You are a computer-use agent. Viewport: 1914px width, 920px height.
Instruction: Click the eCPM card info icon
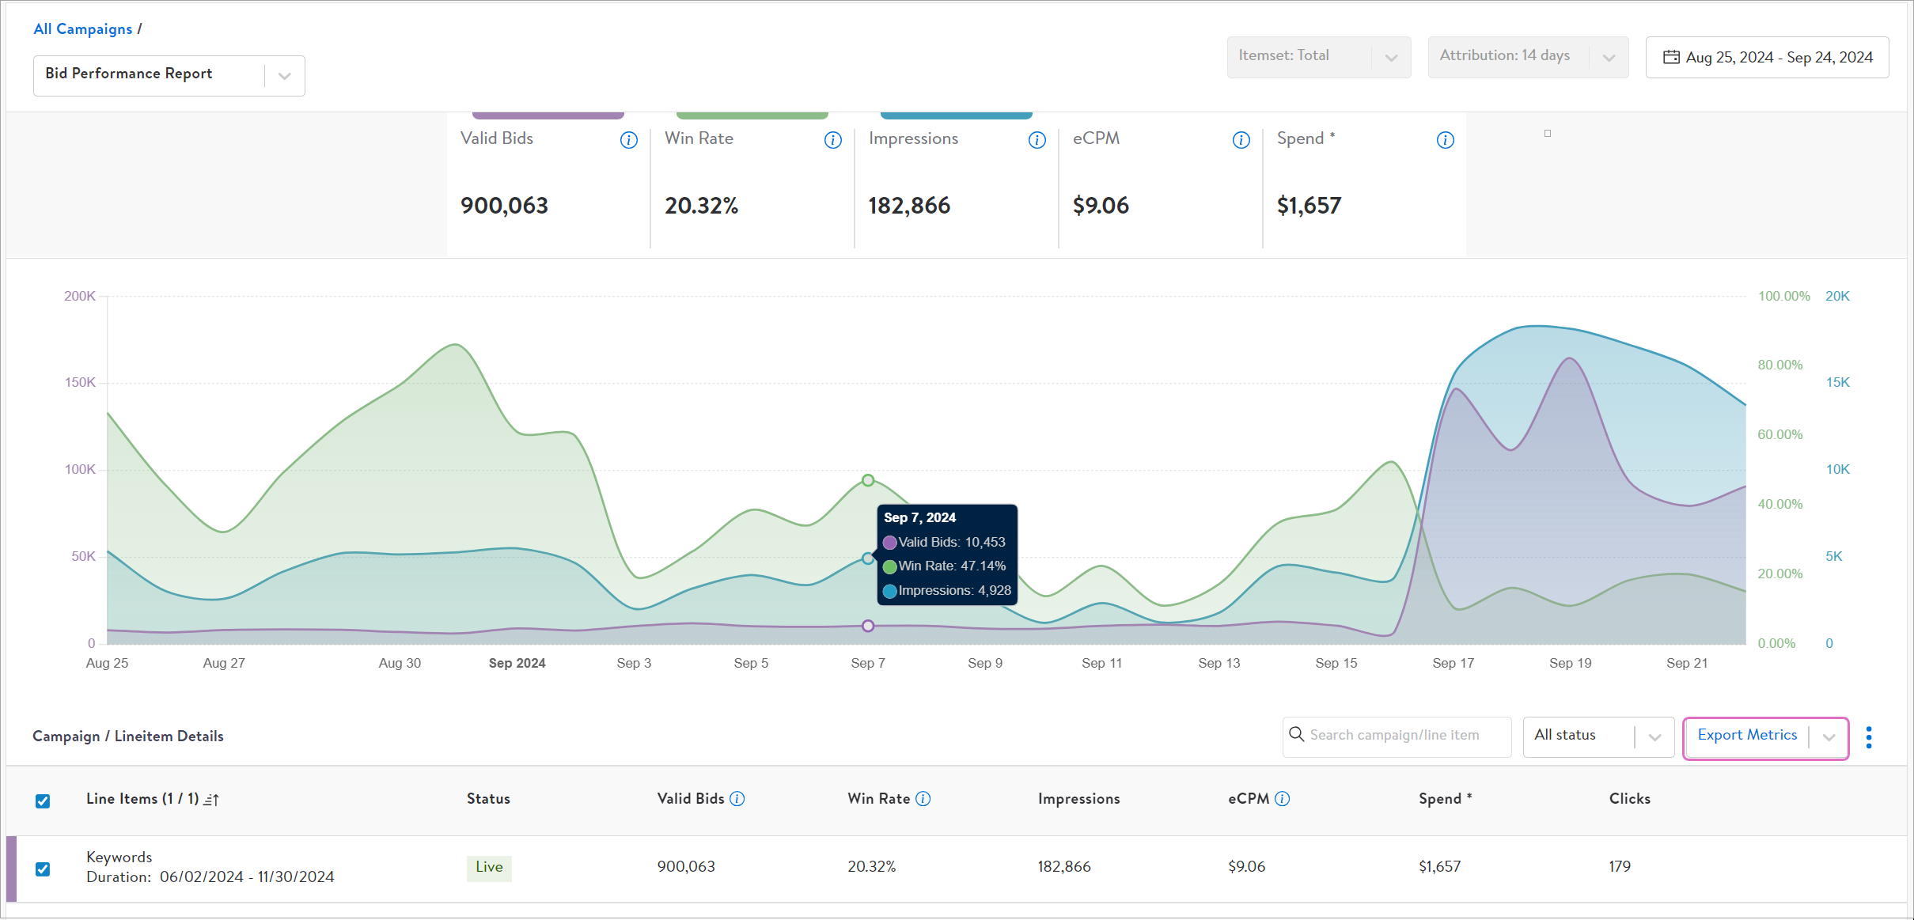[1241, 140]
